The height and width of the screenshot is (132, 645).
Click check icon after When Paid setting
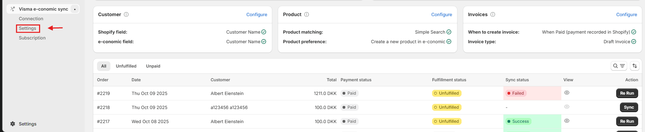634,32
